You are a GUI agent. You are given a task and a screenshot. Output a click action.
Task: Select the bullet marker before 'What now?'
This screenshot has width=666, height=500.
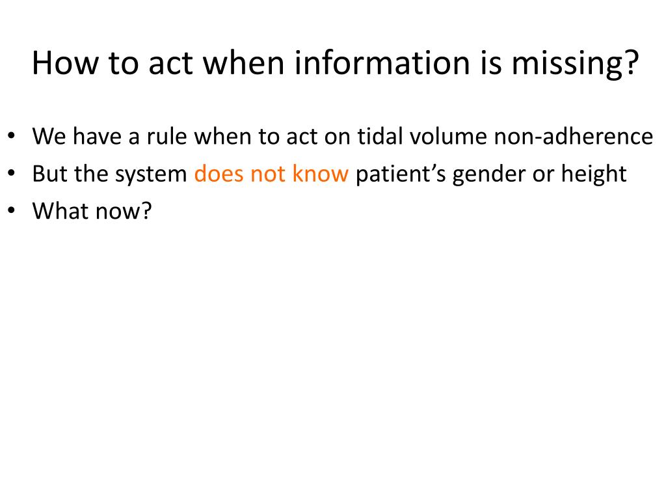click(x=12, y=211)
